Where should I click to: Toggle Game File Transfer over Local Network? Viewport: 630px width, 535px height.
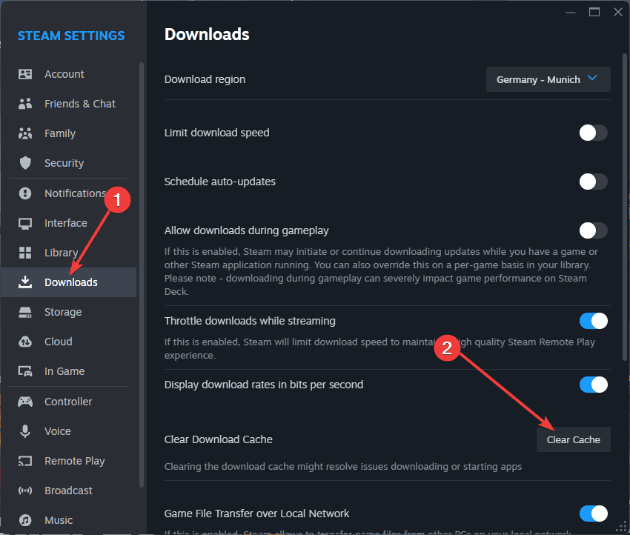point(593,514)
